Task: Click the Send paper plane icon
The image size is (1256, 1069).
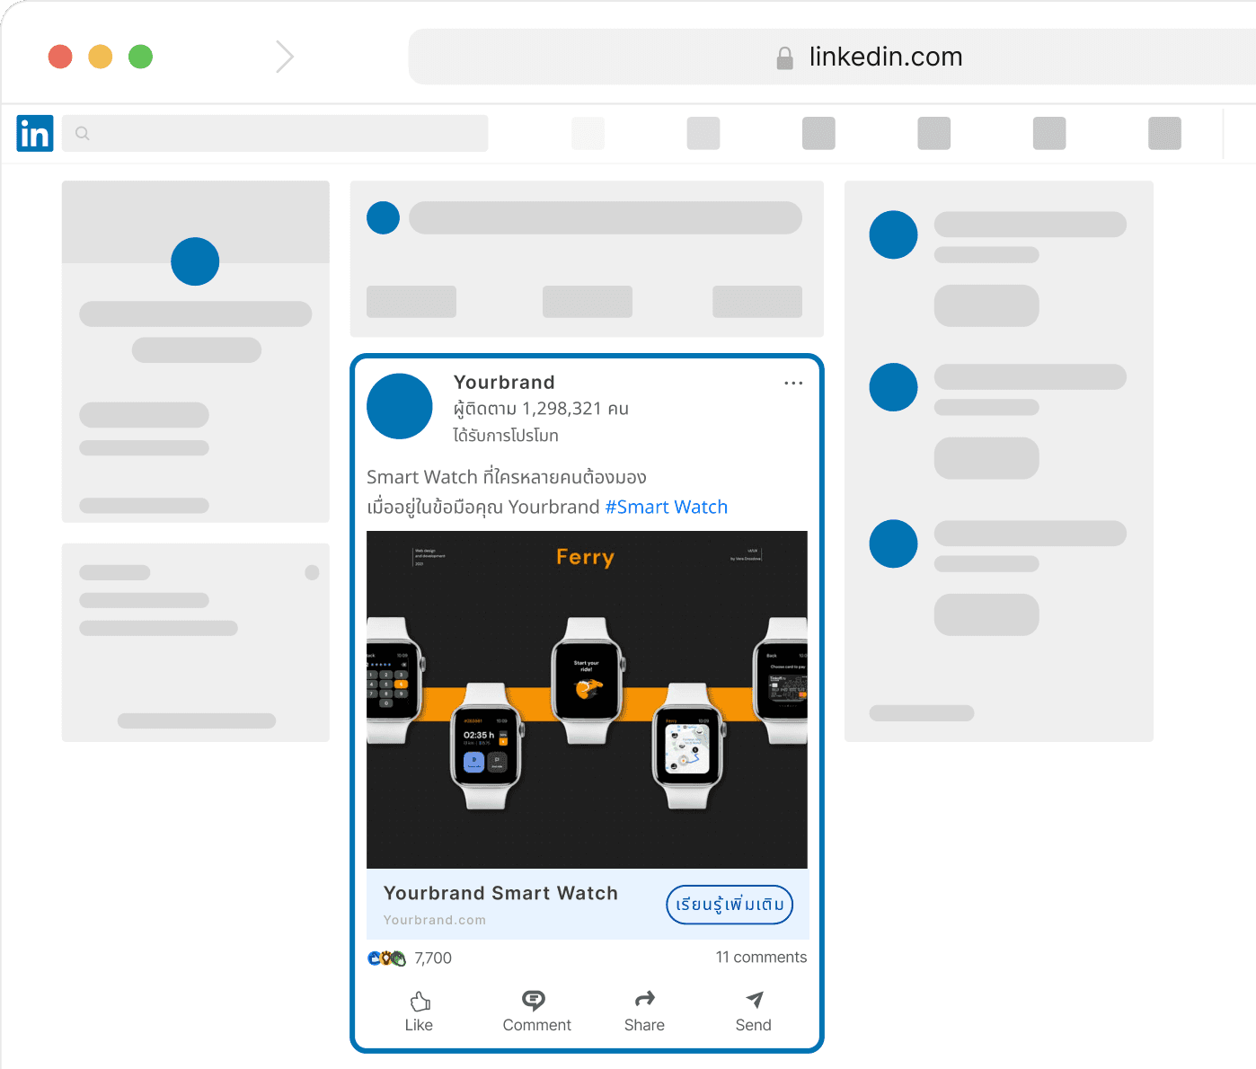Action: (755, 999)
